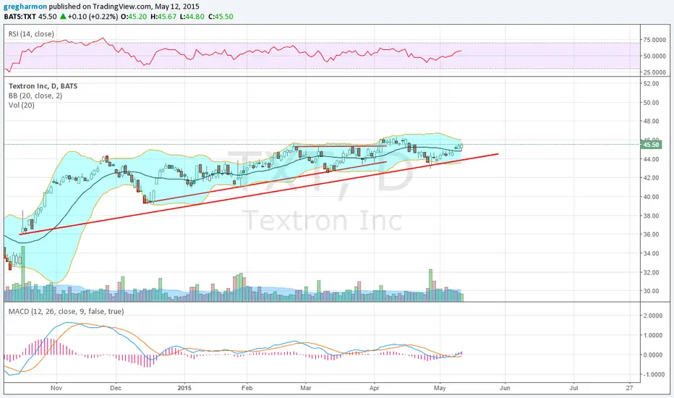Image resolution: width=674 pixels, height=398 pixels.
Task: Click the Jul date label on time axis
Action: (573, 388)
